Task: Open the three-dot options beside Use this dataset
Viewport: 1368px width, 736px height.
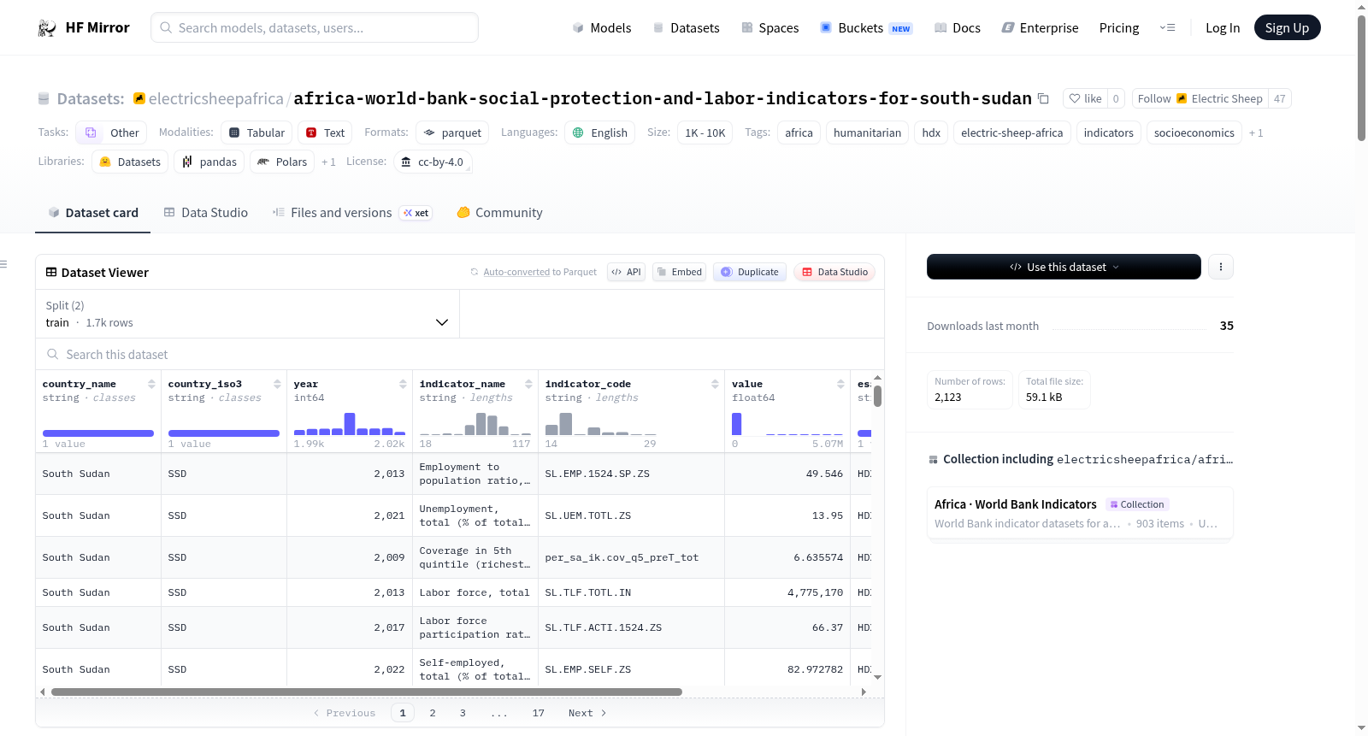Action: coord(1221,267)
